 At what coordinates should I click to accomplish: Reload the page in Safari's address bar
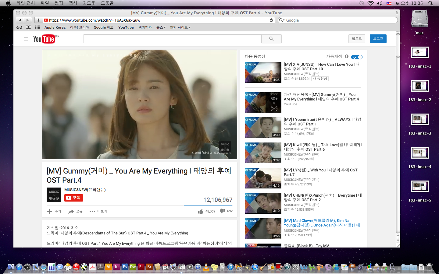271,20
